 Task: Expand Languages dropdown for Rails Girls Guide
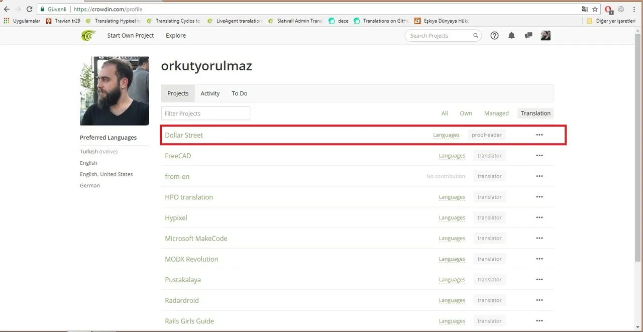pos(452,320)
